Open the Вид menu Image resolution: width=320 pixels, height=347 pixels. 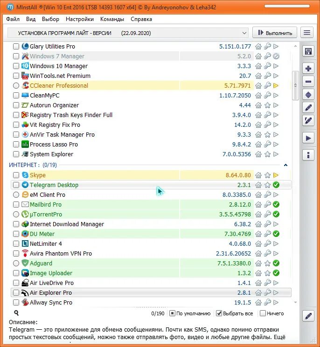pos(31,19)
